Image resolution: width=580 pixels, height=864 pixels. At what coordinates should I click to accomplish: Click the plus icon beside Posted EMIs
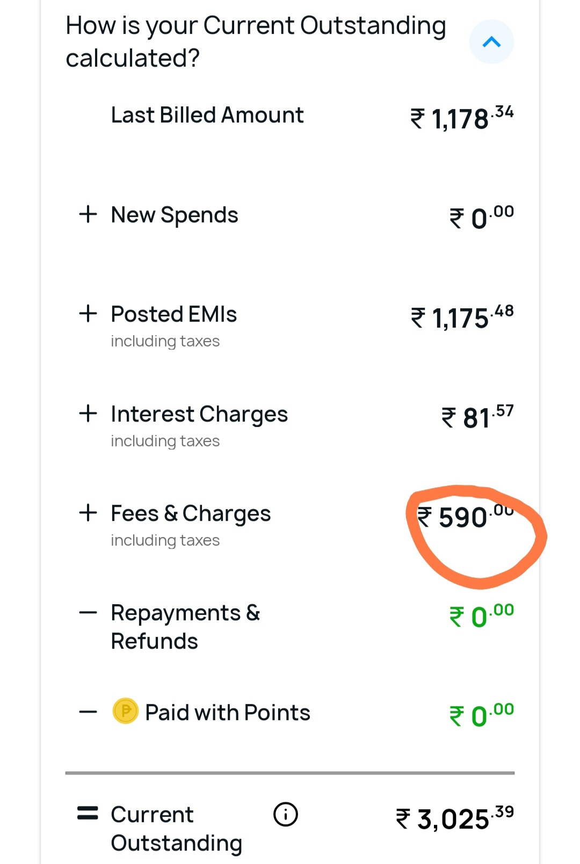pyautogui.click(x=88, y=314)
